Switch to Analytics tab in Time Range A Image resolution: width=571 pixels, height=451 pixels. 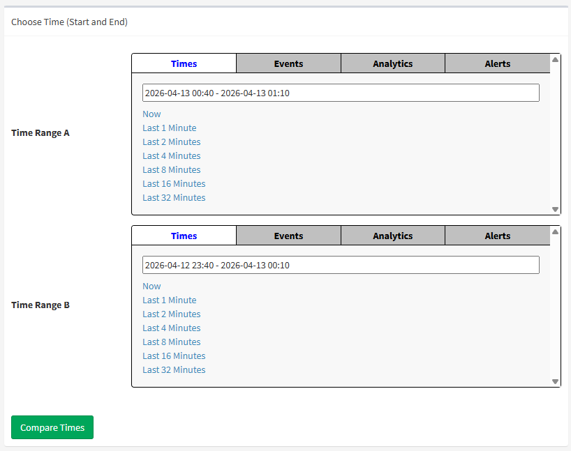tap(392, 63)
